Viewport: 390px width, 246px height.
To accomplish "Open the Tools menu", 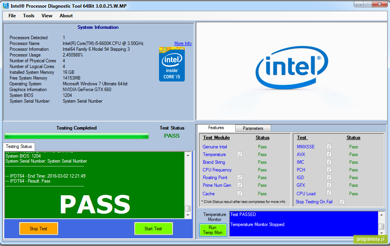I will click(28, 16).
